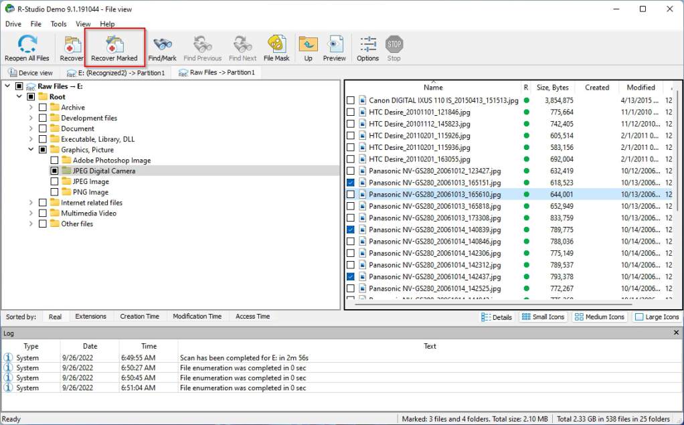Click the Size, Bytes column header

click(x=553, y=87)
